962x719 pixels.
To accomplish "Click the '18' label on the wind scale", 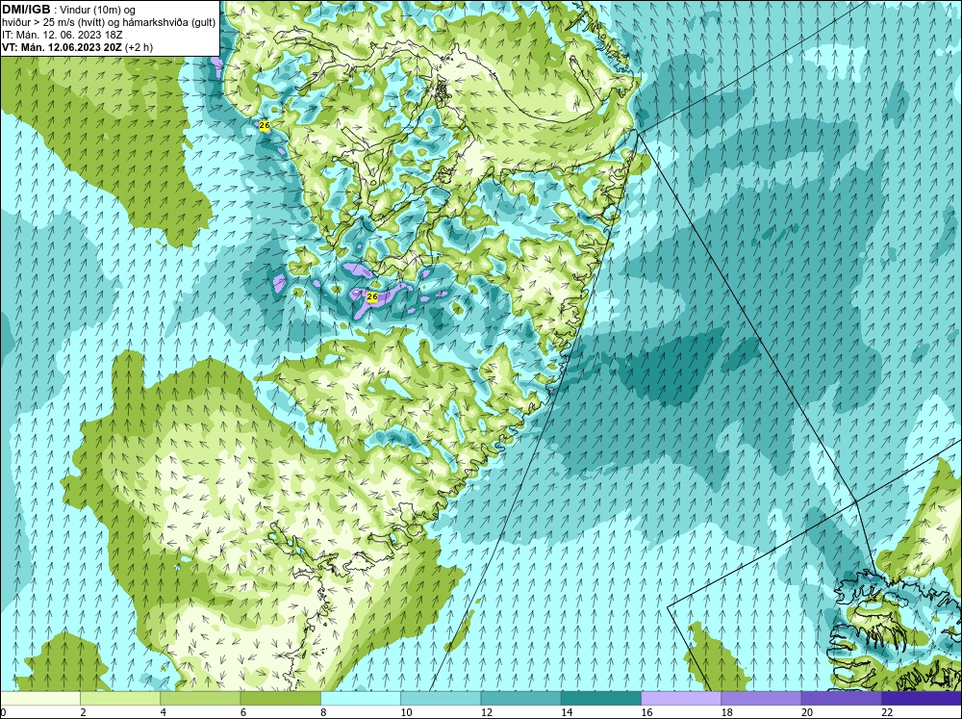I will 726,712.
